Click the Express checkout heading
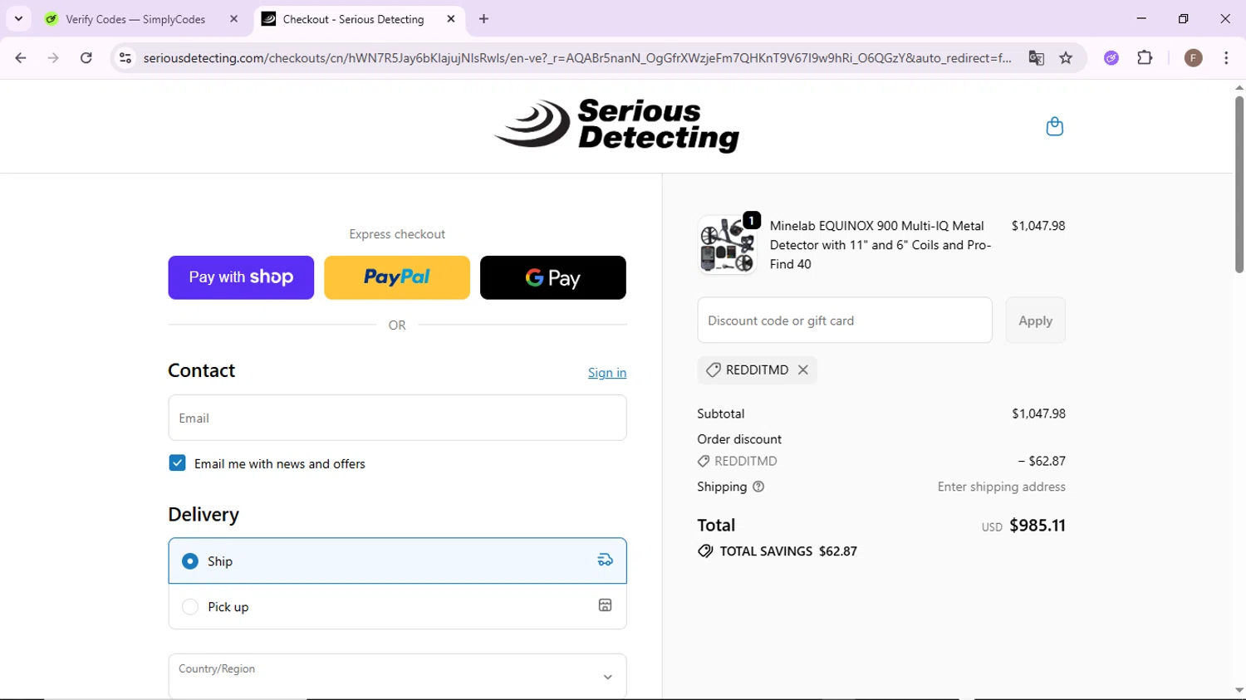 [x=397, y=234]
